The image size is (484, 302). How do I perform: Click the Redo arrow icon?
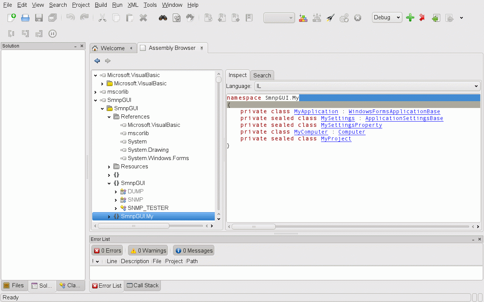coord(84,17)
